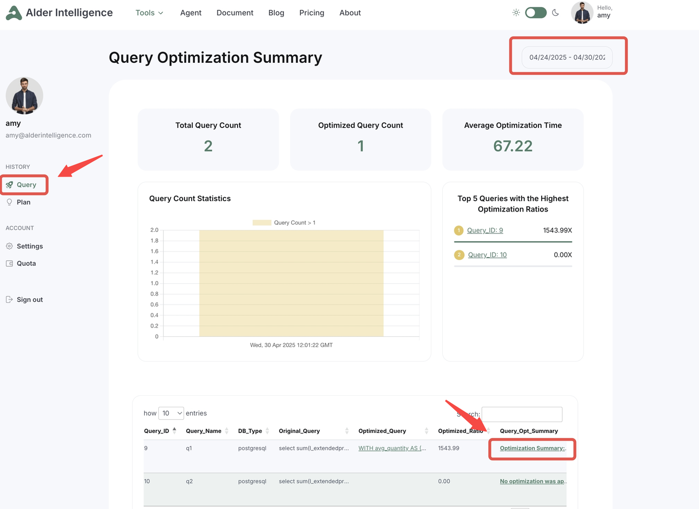Go to the Blog page

click(x=276, y=13)
